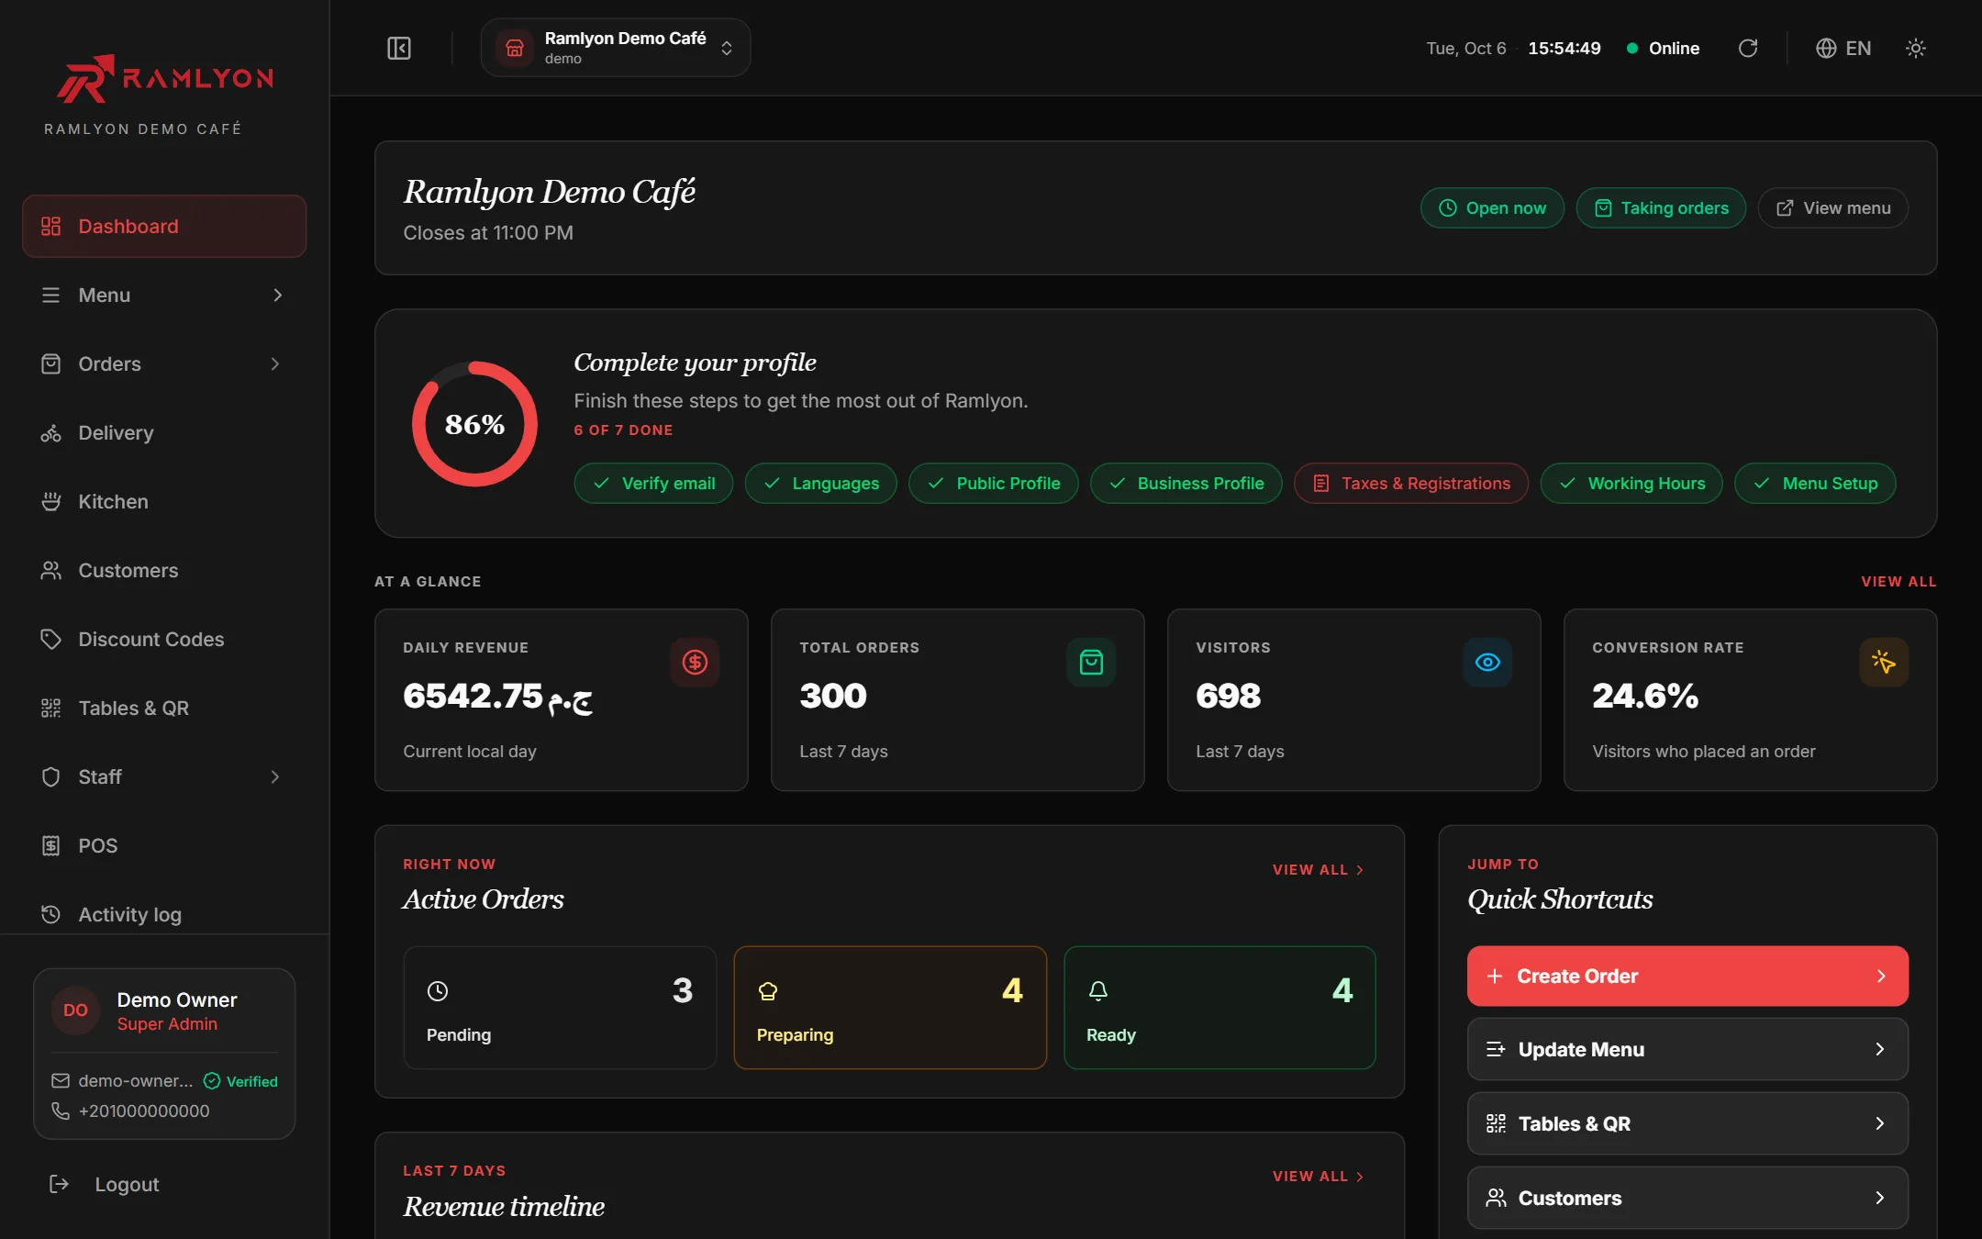The image size is (1982, 1239).
Task: Click the Conversion Rate cursor icon
Action: tap(1884, 662)
